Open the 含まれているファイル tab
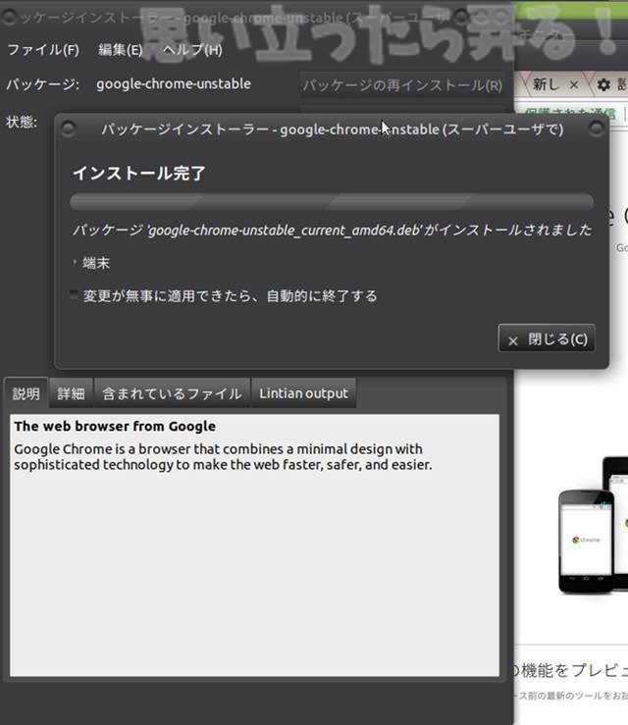The image size is (628, 725). pos(172,393)
